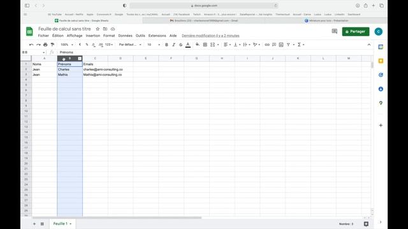Go to Sheets home via logo

click(29, 32)
